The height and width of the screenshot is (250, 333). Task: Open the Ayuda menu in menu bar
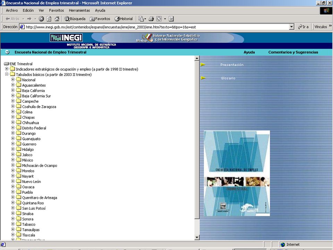click(x=100, y=10)
